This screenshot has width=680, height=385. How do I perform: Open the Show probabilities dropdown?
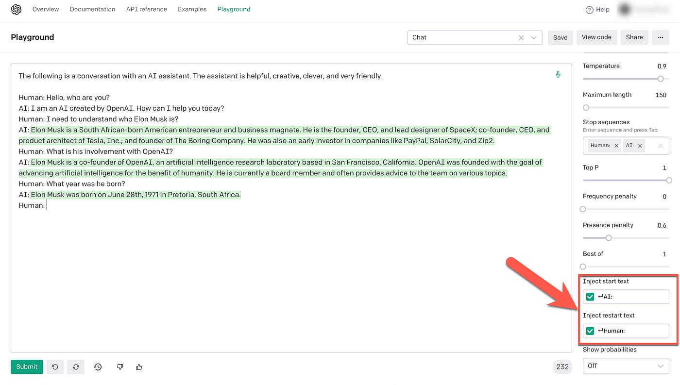626,366
